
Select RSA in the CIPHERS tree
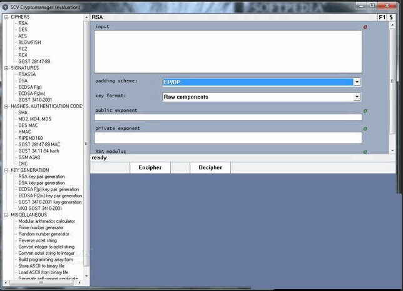coord(23,23)
